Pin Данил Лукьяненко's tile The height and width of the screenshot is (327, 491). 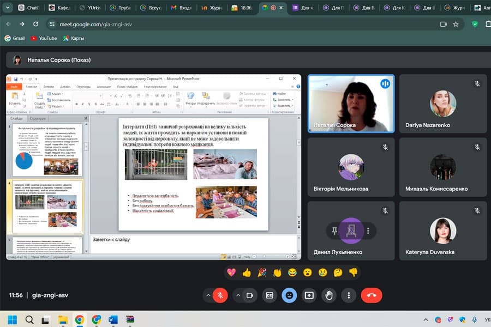tap(334, 231)
